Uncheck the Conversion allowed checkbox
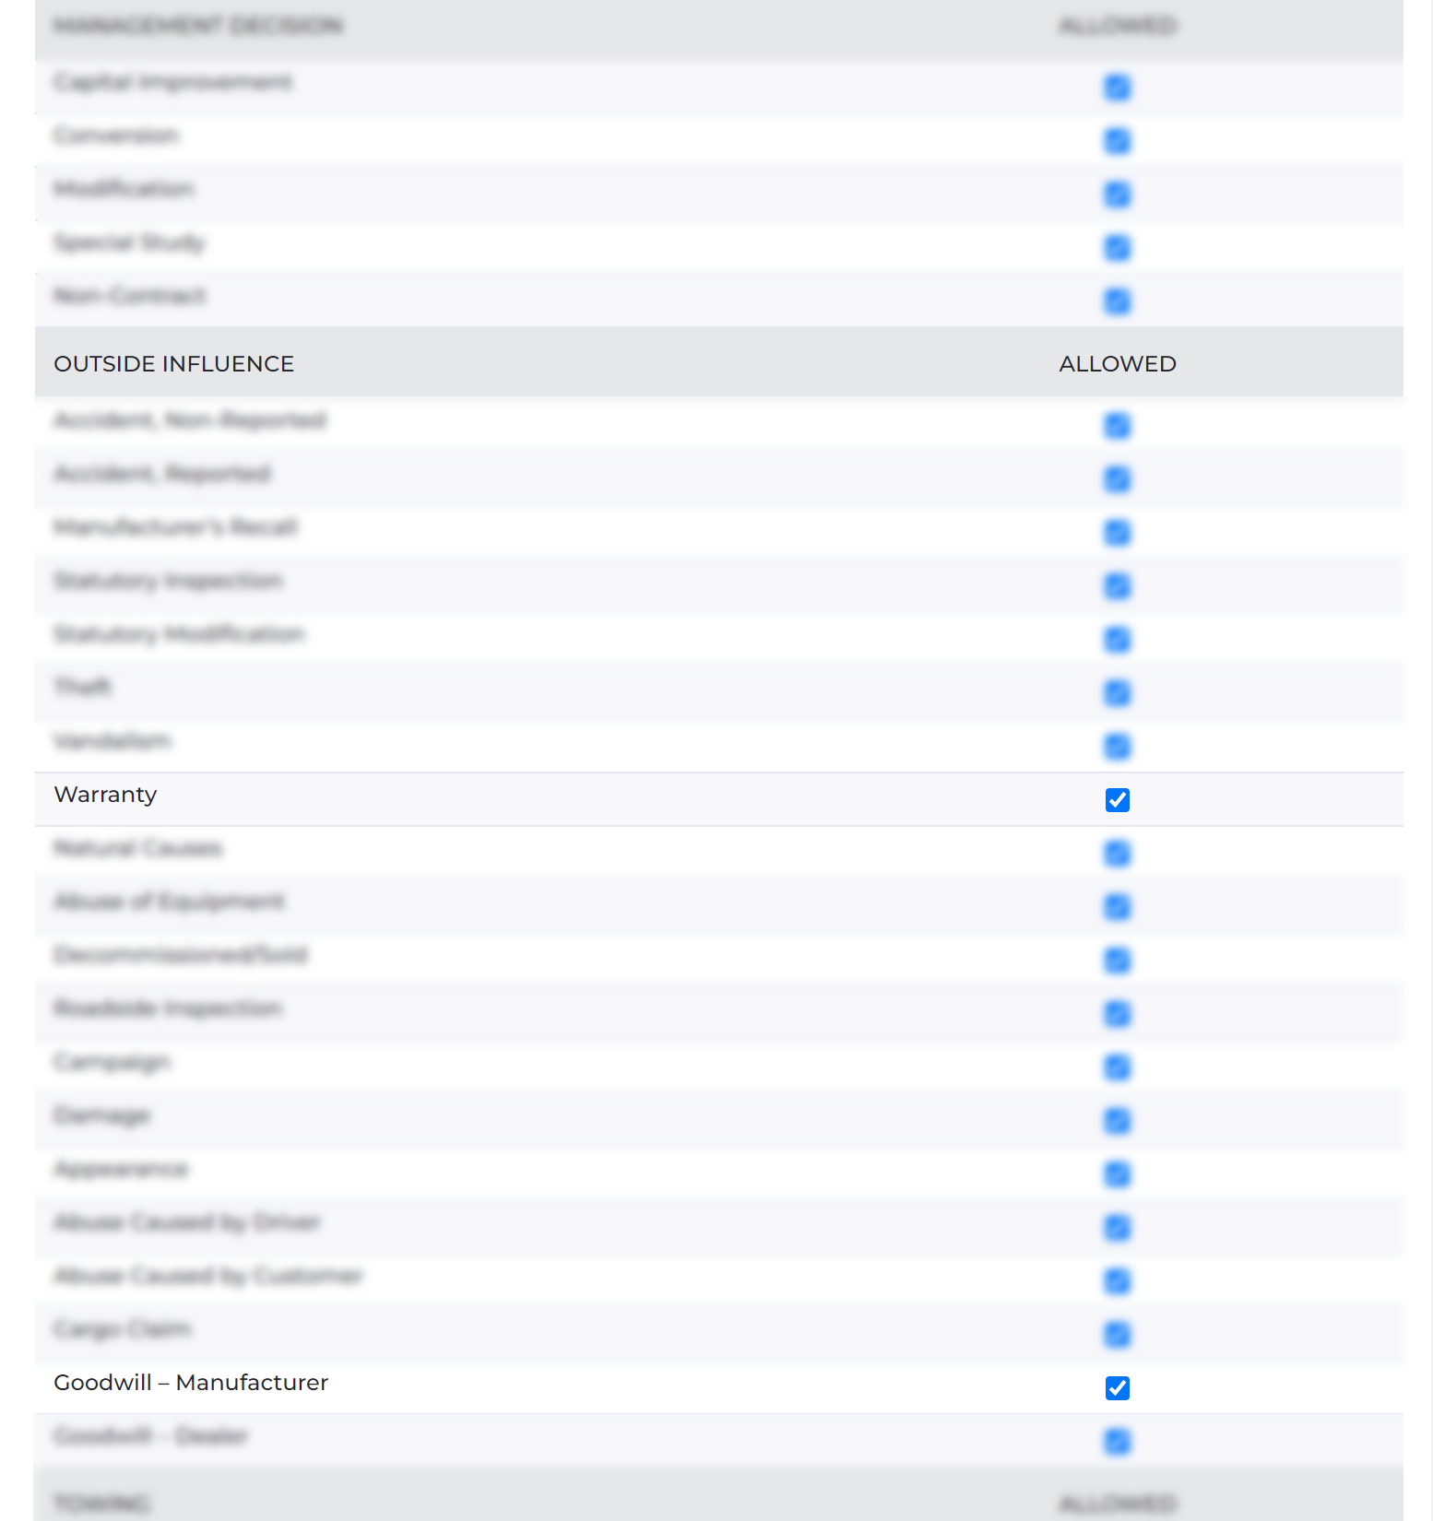 pos(1117,141)
